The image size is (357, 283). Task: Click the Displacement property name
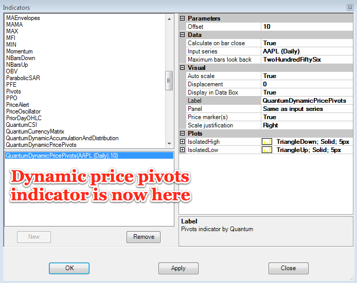(x=205, y=84)
